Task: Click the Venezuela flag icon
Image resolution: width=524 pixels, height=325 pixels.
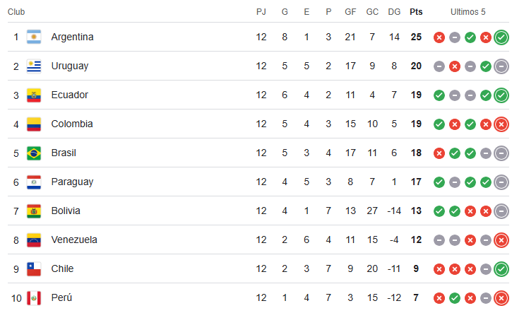Action: click(x=34, y=240)
